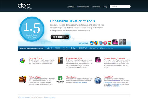This screenshot has width=148, height=100.
Task: Click the Unbeatable JavaScript Tools headline
Action: click(x=72, y=21)
